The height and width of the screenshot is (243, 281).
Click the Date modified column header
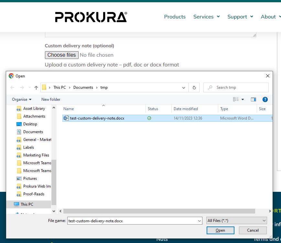(x=186, y=109)
